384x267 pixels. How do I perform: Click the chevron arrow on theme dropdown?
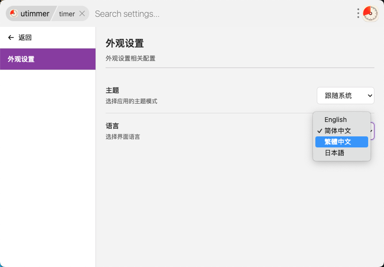click(x=370, y=96)
